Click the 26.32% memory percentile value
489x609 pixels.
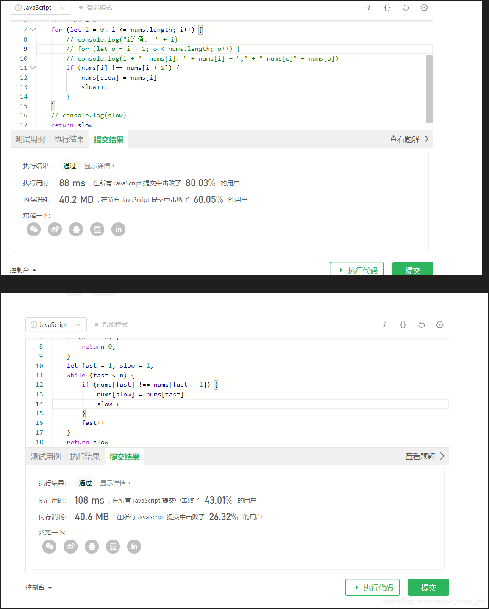point(224,517)
